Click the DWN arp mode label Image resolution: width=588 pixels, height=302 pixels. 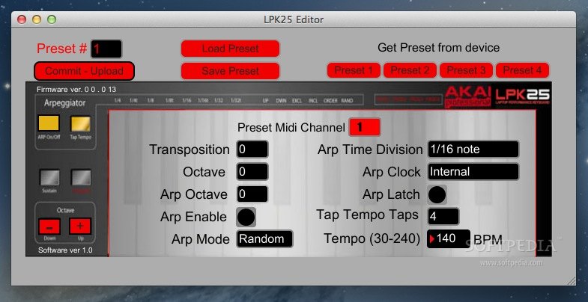click(x=281, y=101)
